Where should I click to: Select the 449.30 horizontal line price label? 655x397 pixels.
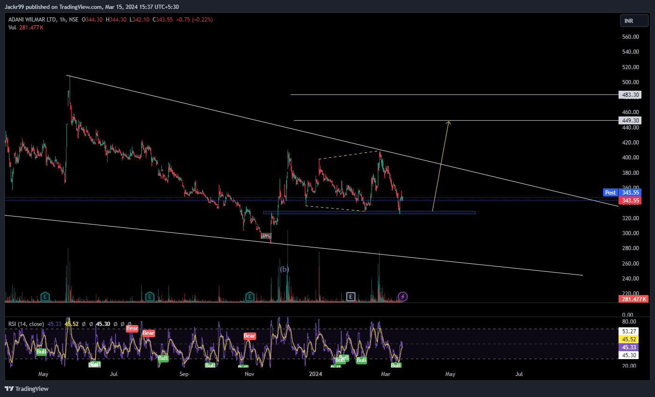[x=630, y=121]
